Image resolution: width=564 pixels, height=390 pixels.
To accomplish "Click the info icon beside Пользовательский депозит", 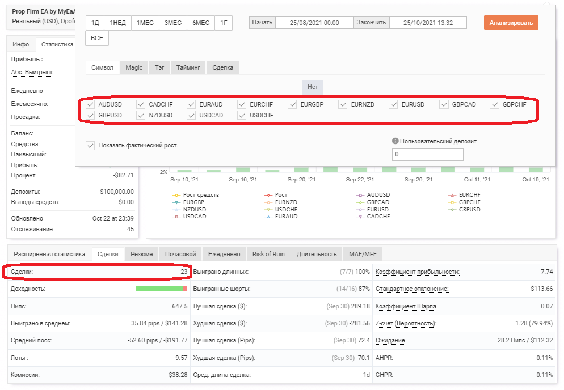I will tap(395, 141).
